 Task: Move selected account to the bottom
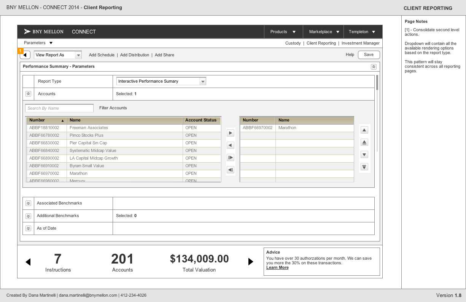(x=364, y=167)
